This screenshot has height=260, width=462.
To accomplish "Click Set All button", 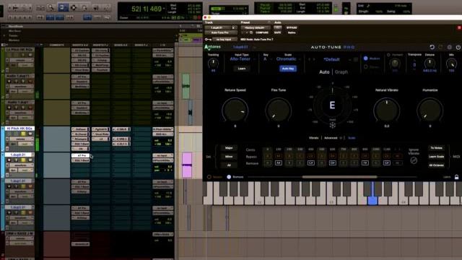I will tap(229, 165).
